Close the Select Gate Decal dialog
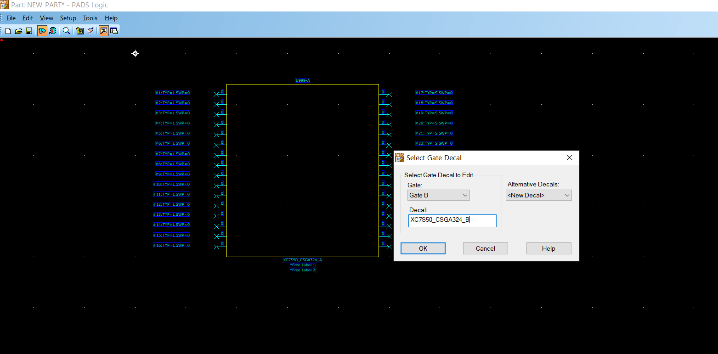The image size is (718, 354). (x=570, y=157)
